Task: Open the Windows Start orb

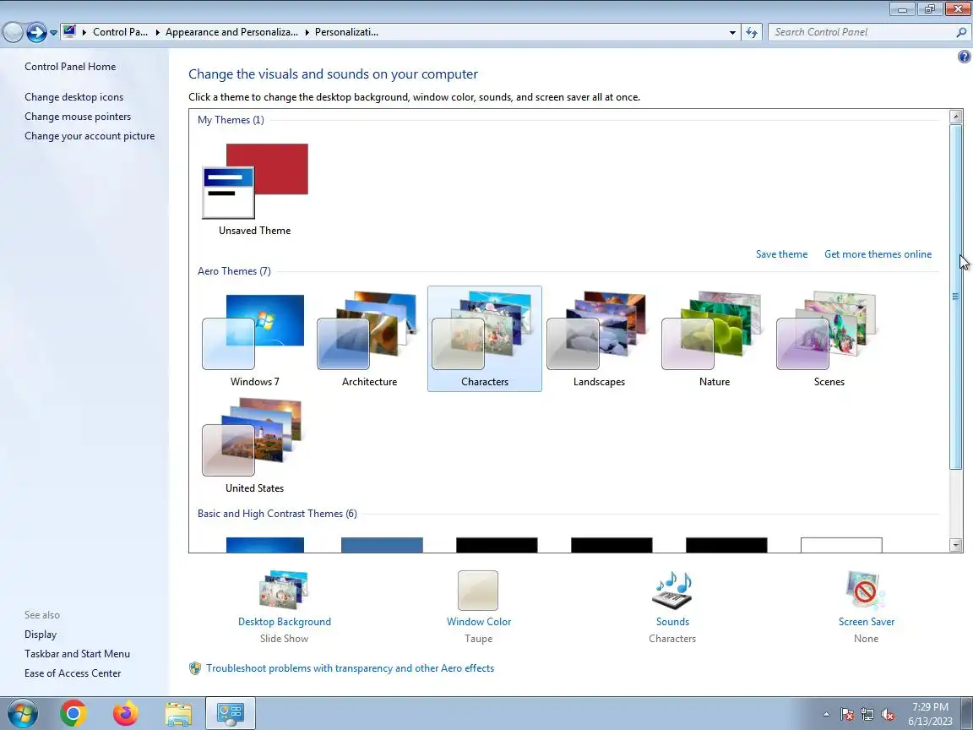Action: pyautogui.click(x=22, y=713)
